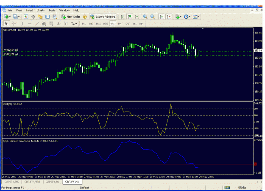Viewport: 265px width, 191px height.
Task: Switch chart to candlesticks style
Action: point(130,16)
